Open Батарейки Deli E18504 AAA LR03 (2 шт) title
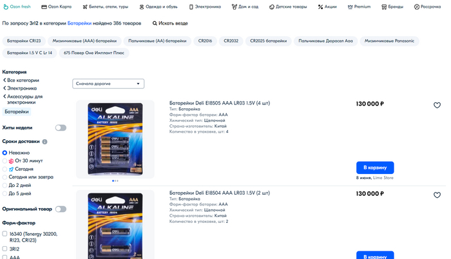Viewport: 451px width, 259px height. pyautogui.click(x=220, y=193)
